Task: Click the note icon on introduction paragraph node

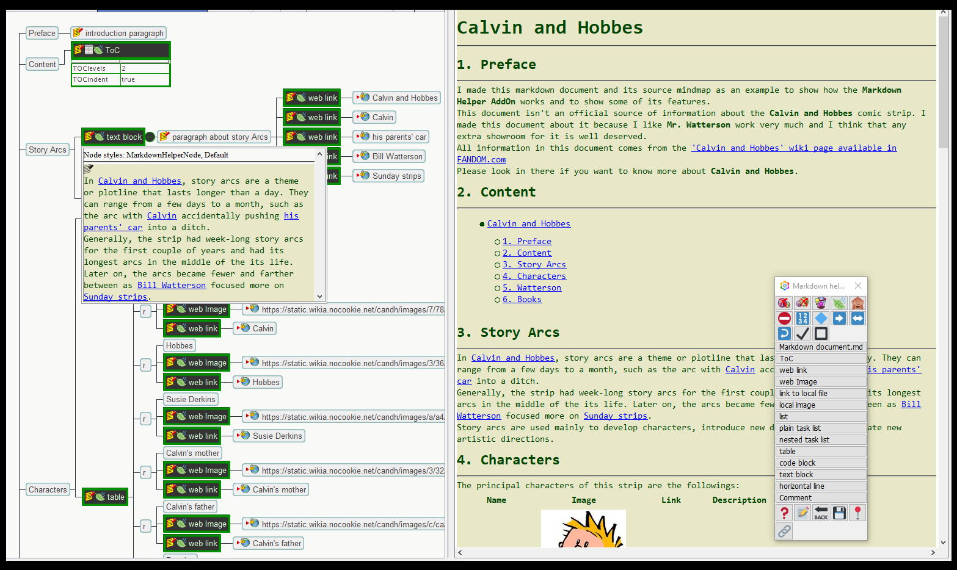Action: (x=78, y=32)
